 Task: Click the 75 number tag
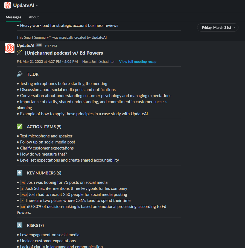(x=23, y=182)
